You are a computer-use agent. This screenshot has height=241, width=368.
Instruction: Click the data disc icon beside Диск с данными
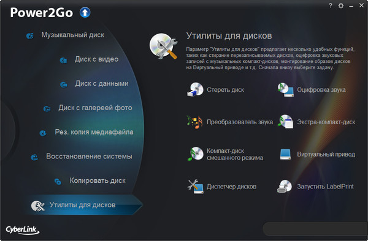(64, 84)
